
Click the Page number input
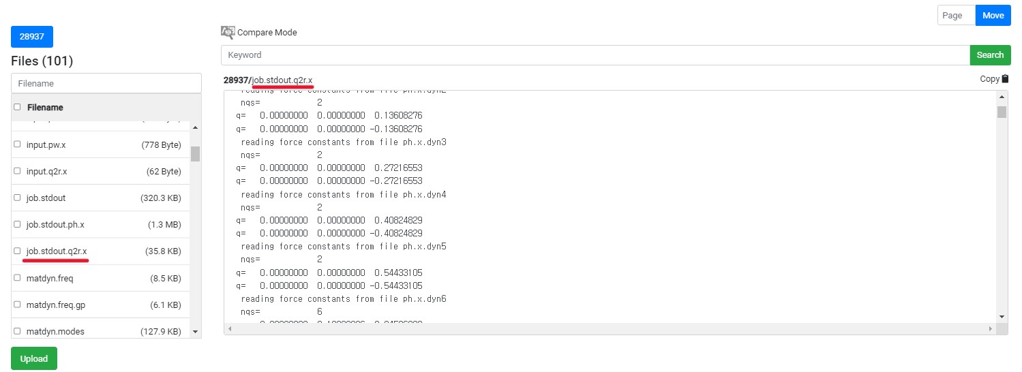point(956,15)
